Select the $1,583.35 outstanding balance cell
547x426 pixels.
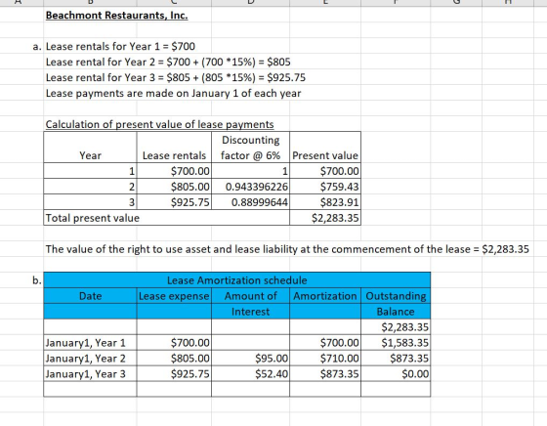click(x=396, y=343)
